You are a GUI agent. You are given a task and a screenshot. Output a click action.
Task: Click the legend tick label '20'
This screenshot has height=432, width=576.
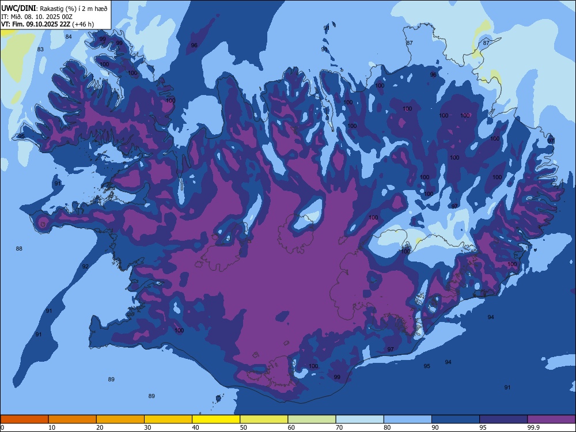tap(100, 427)
